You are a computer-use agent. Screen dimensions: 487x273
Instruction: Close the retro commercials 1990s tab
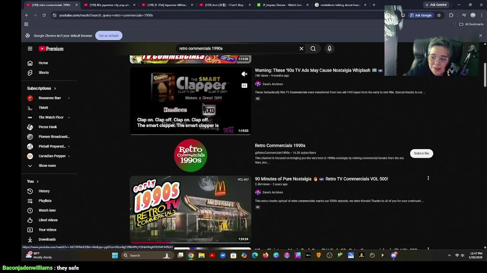(x=76, y=5)
